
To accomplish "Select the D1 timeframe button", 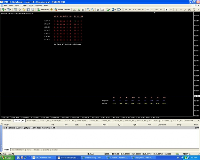I will point(152,10).
